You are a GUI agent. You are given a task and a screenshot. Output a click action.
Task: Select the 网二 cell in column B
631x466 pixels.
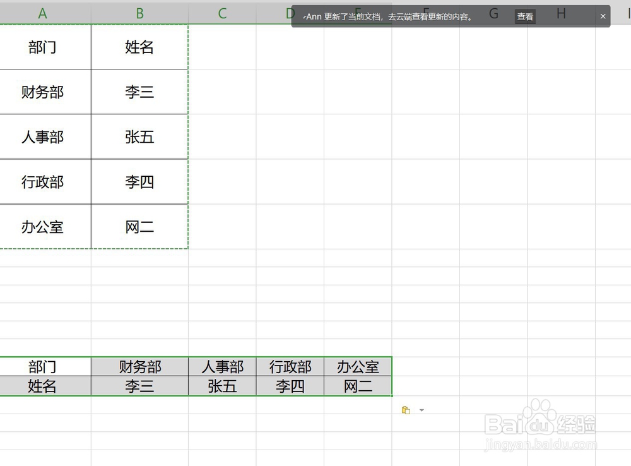(139, 227)
